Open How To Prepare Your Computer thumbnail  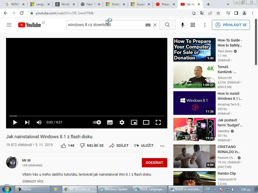(x=194, y=50)
